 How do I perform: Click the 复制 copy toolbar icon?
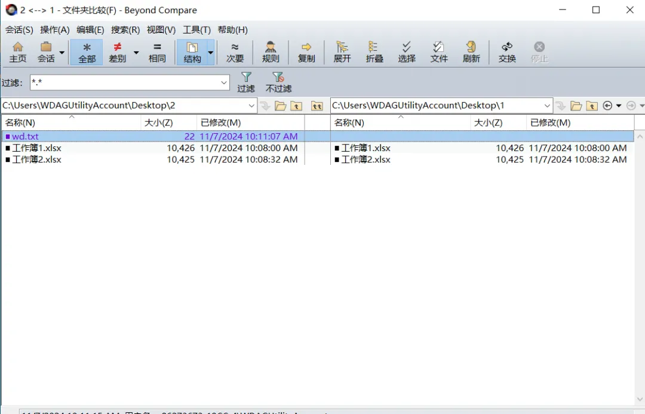coord(306,52)
